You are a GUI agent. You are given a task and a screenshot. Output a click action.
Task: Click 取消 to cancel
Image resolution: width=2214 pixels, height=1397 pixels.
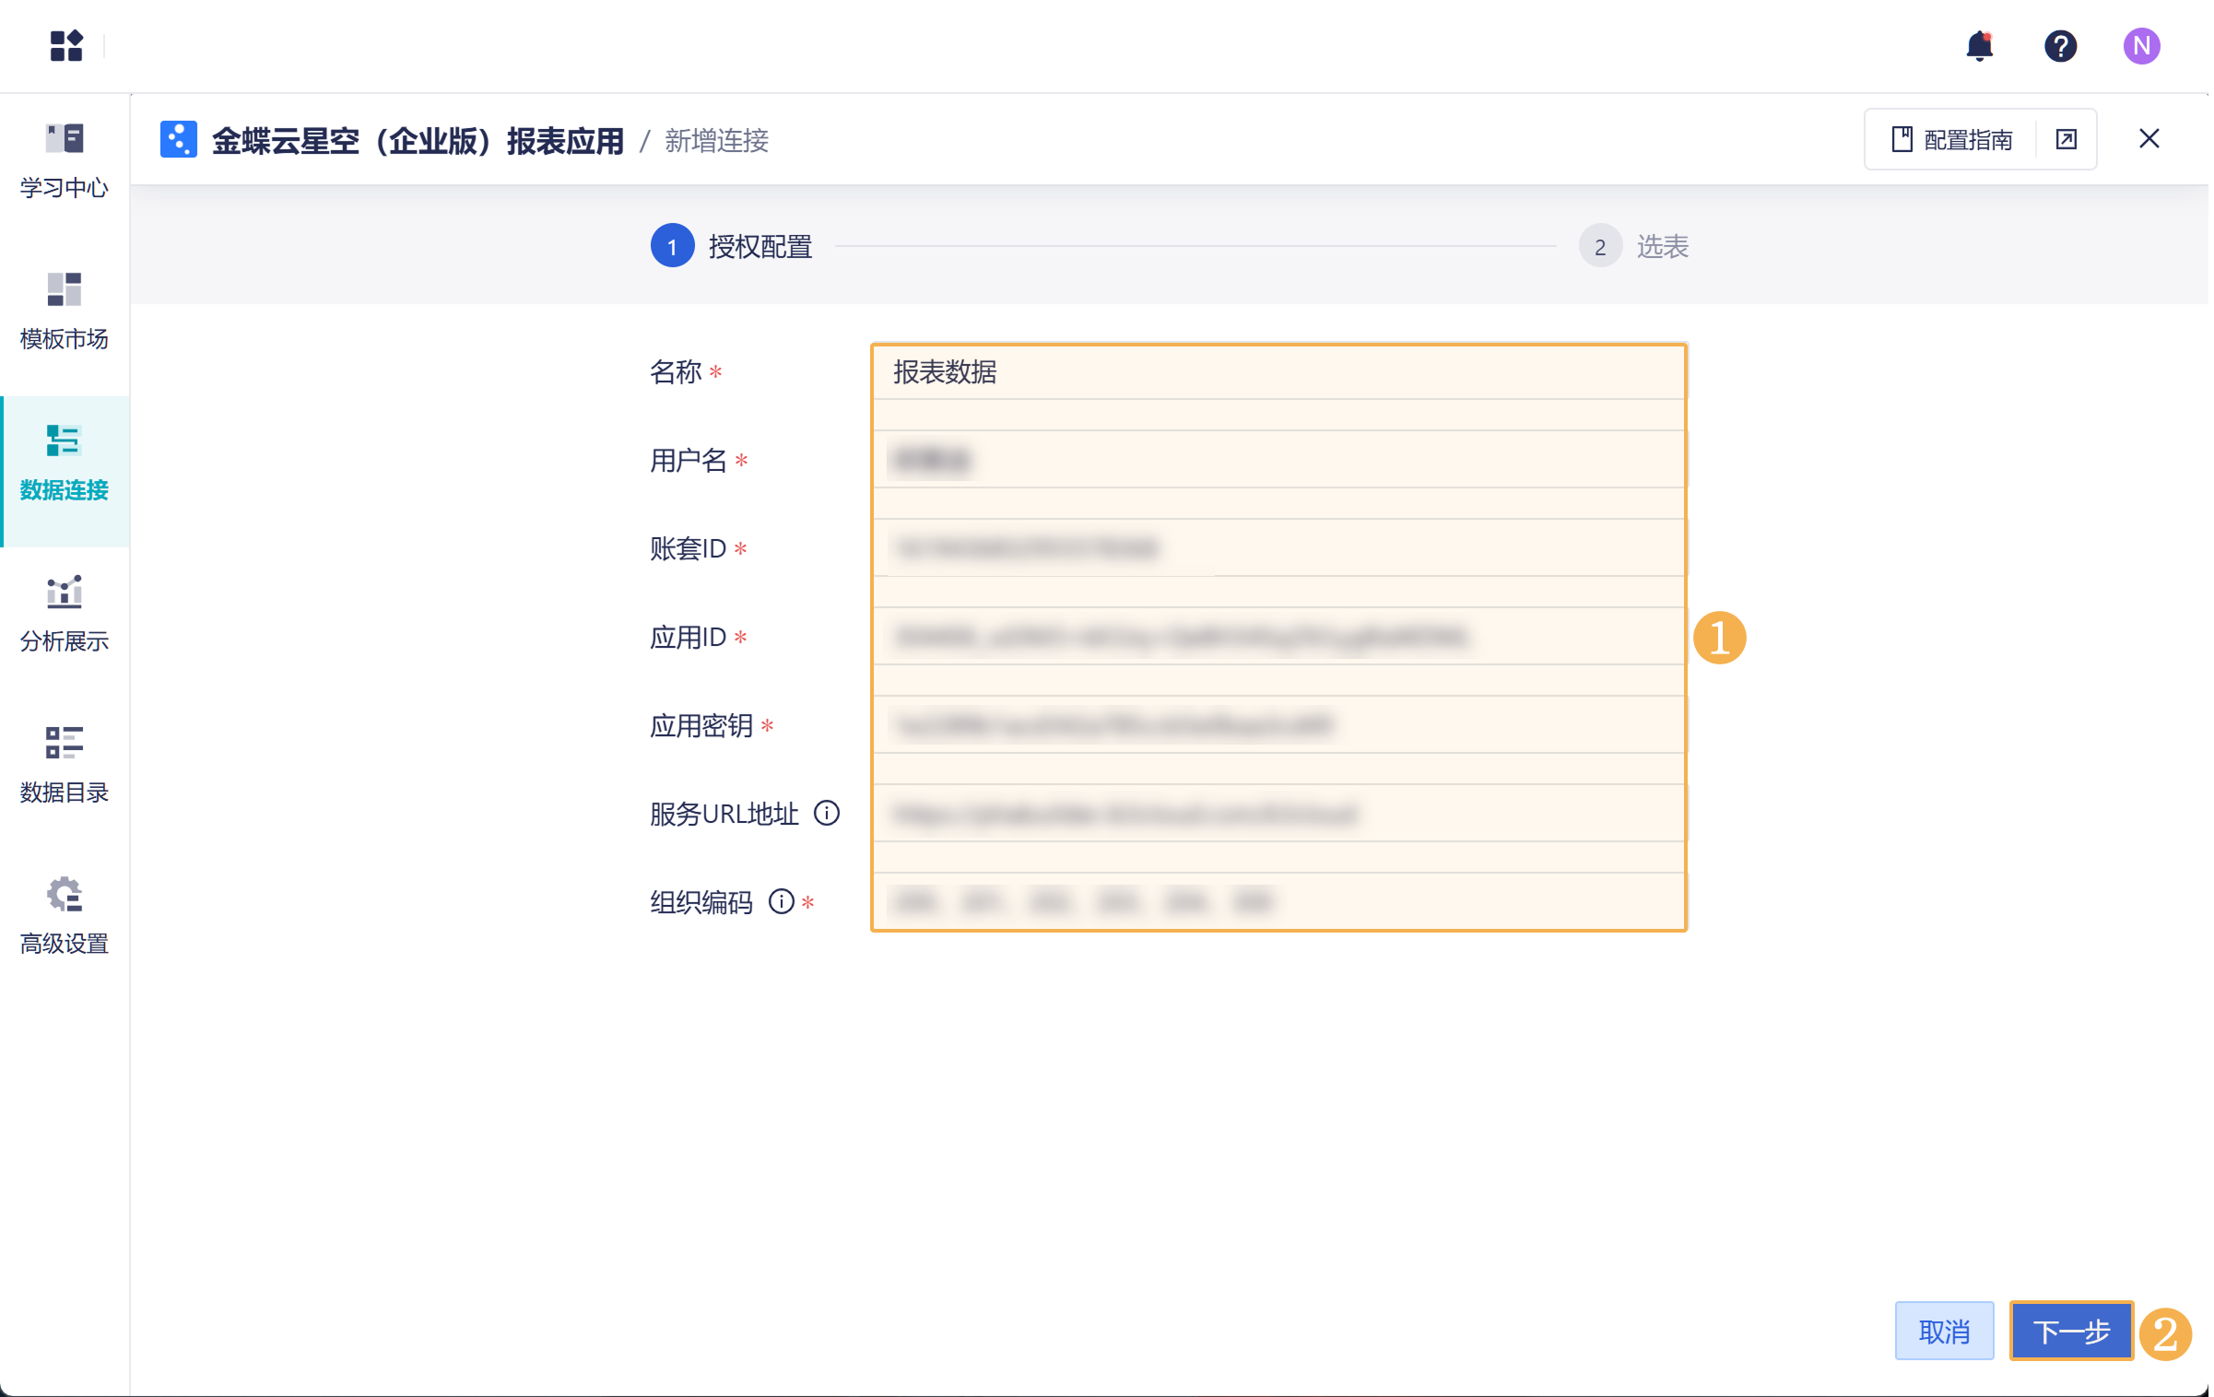[1944, 1332]
